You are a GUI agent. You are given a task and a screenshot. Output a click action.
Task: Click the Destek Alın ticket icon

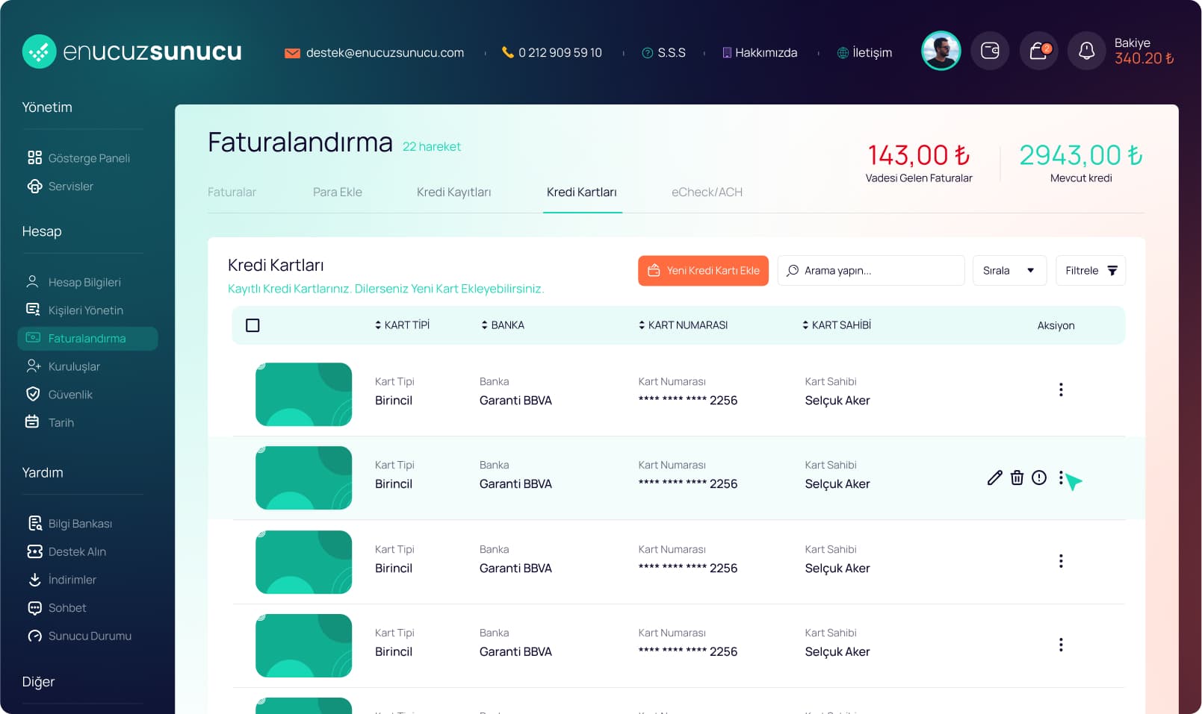tap(34, 551)
